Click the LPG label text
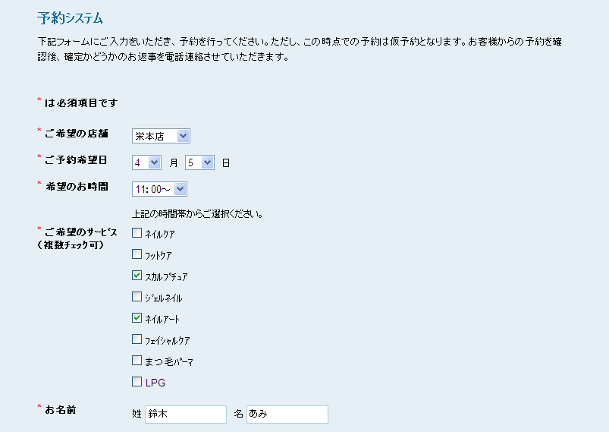The width and height of the screenshot is (609, 432). [155, 383]
